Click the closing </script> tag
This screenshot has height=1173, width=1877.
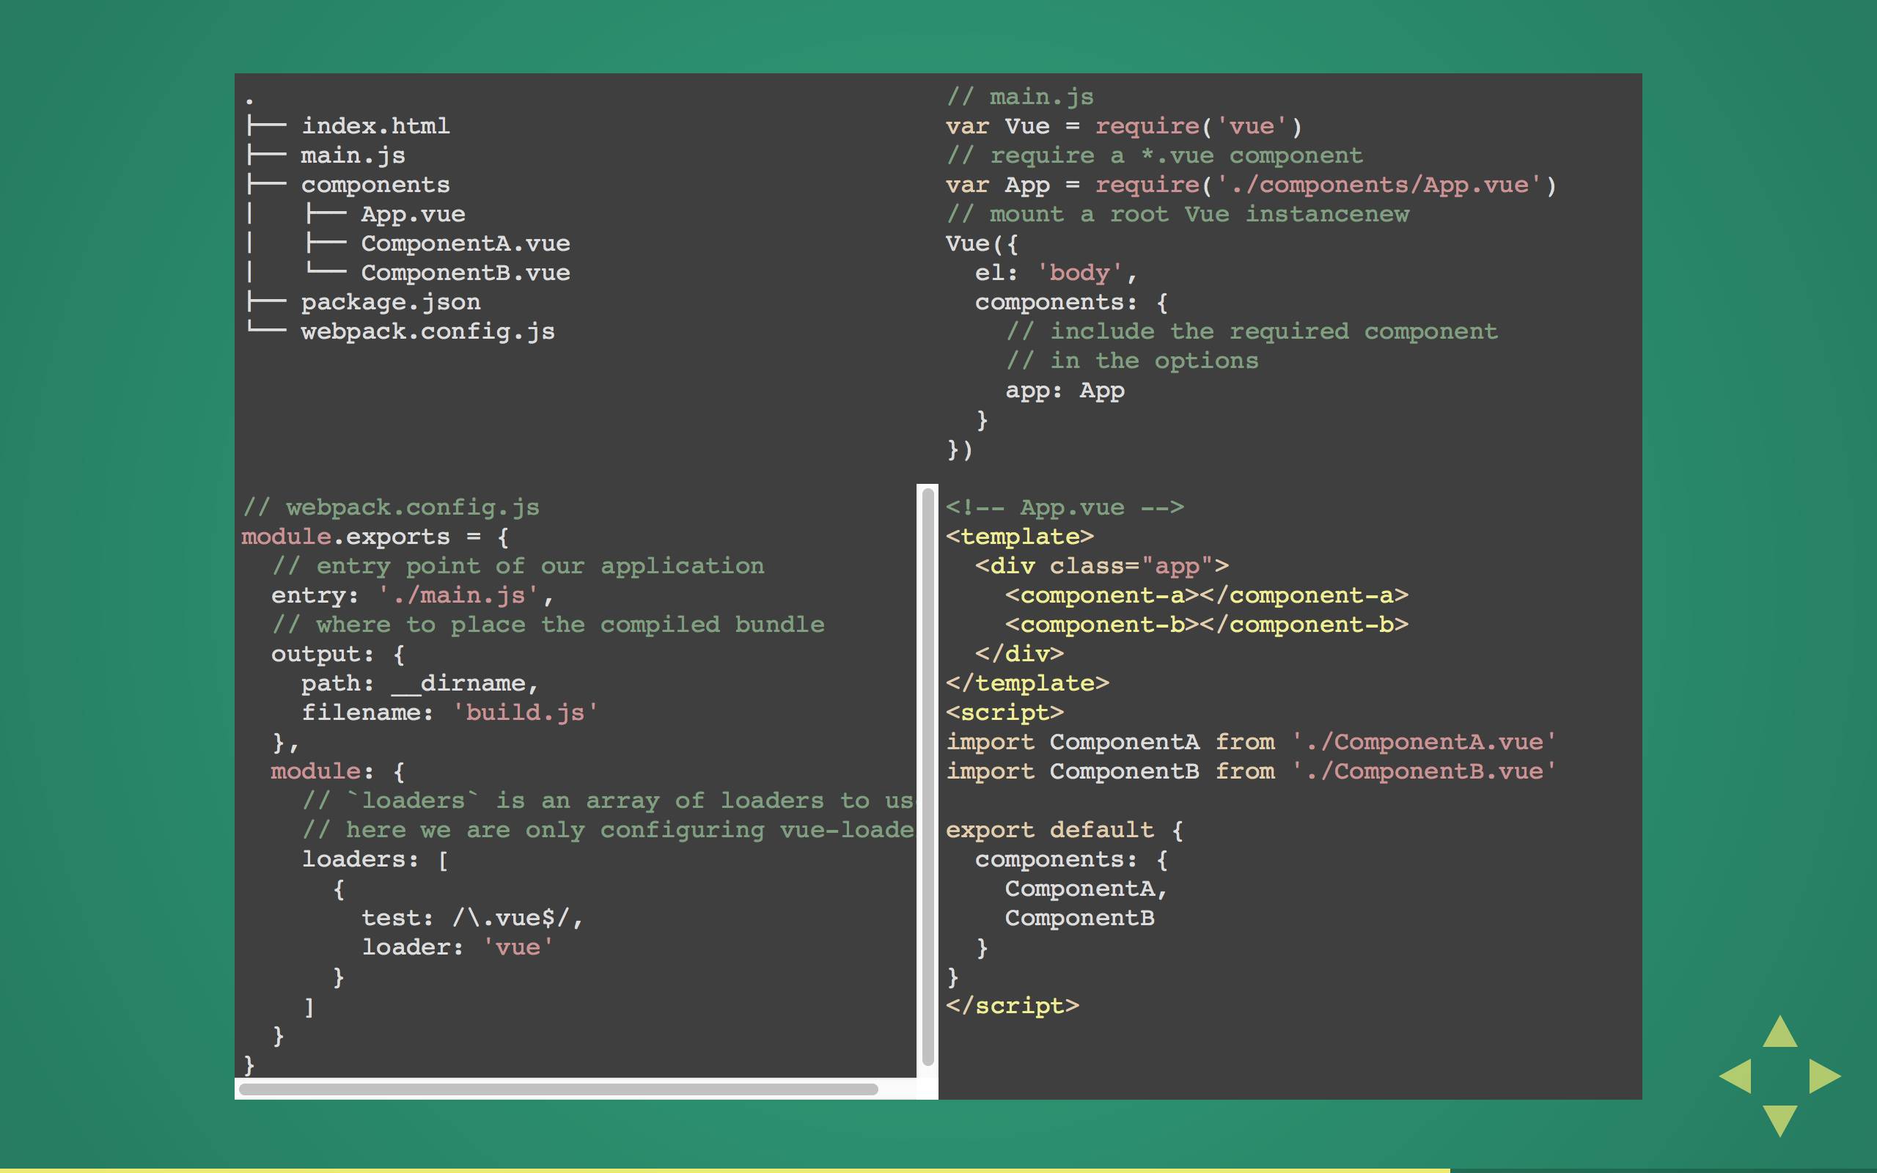tap(1012, 1006)
